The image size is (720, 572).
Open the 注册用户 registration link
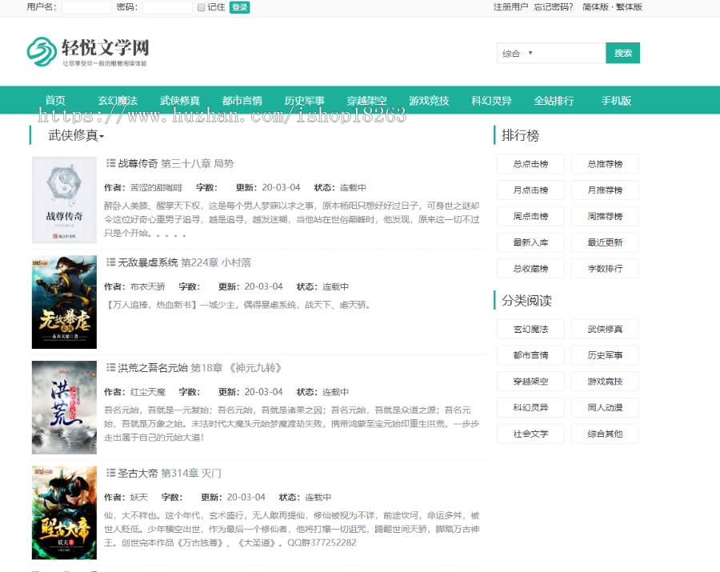(x=510, y=7)
